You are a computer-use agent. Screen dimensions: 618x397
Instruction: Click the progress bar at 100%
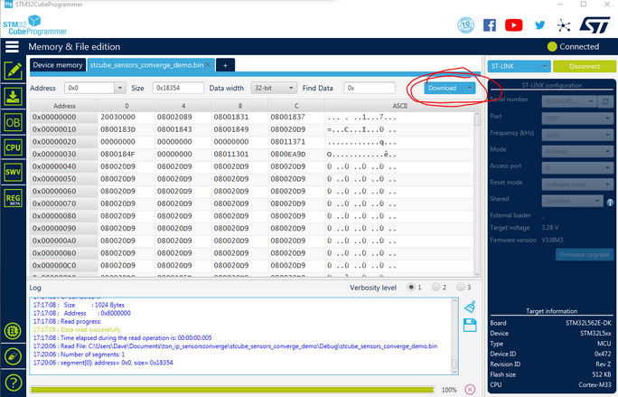[232, 390]
